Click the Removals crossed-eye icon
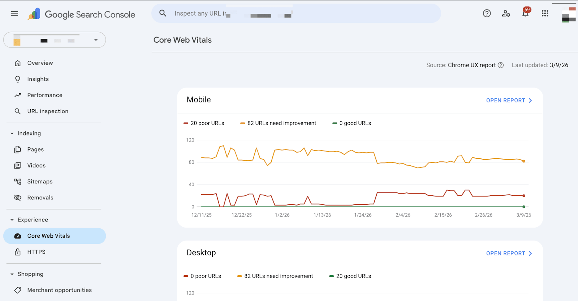The image size is (578, 301). click(x=18, y=198)
